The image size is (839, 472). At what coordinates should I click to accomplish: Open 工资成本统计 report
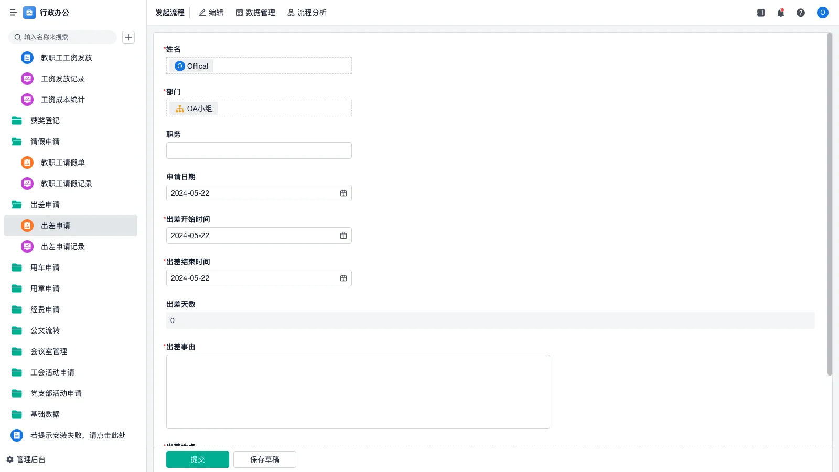(x=71, y=100)
